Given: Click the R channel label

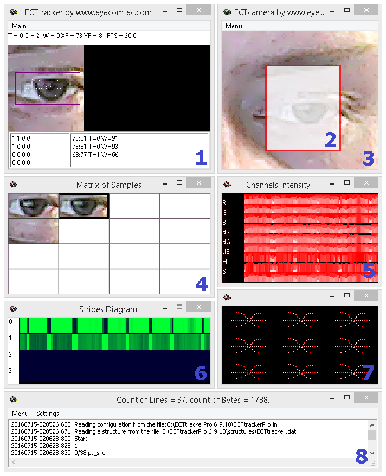Looking at the screenshot, I should pyautogui.click(x=224, y=203).
